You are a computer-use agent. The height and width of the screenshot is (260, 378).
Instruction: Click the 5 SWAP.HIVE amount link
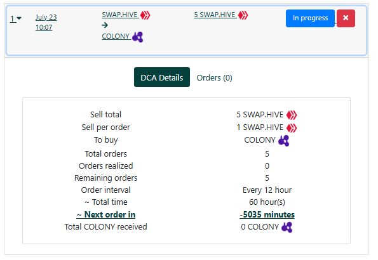click(215, 15)
